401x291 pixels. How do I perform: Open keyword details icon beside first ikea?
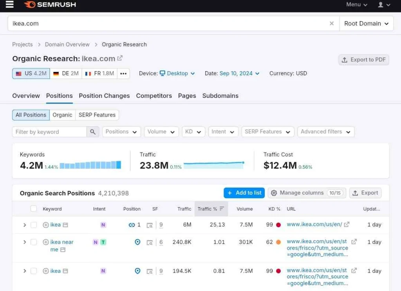[65, 225]
